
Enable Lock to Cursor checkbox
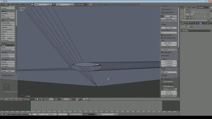point(162,35)
